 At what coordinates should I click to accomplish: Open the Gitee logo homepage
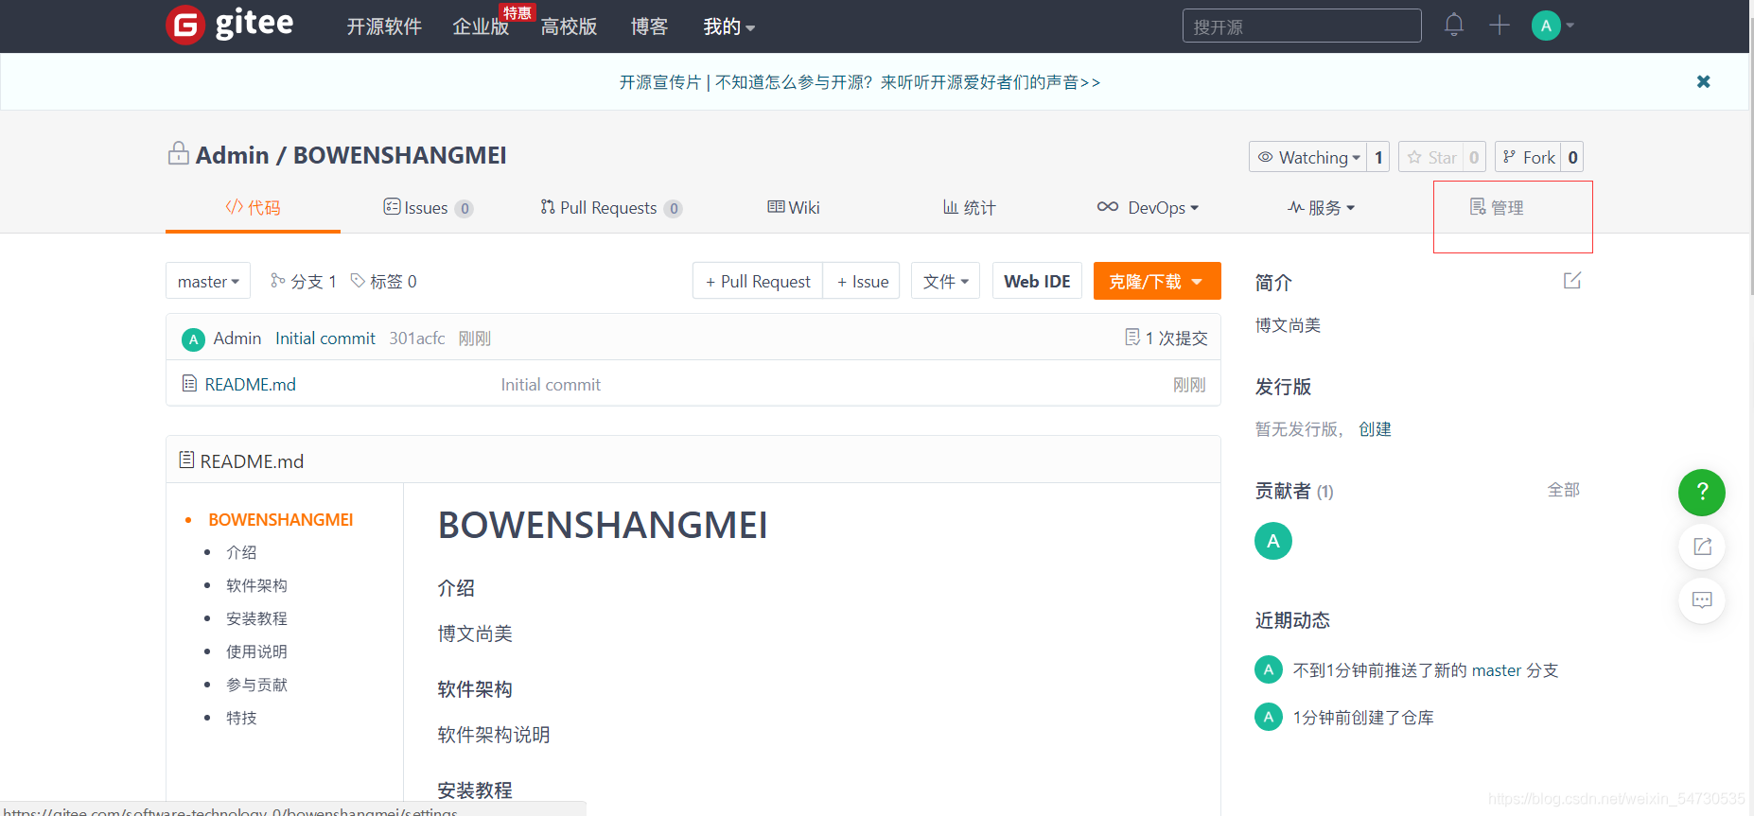pos(230,25)
